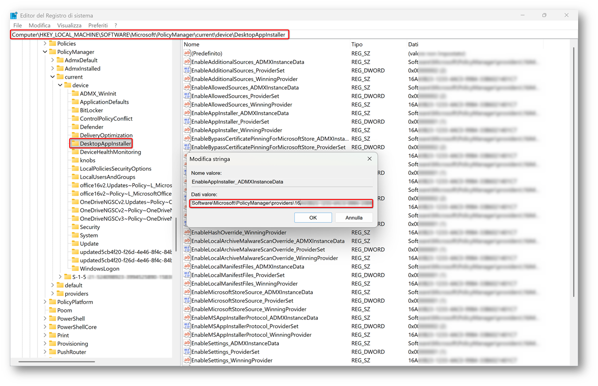The height and width of the screenshot is (386, 598).
Task: Click the Dati valore text field
Action: 281,203
